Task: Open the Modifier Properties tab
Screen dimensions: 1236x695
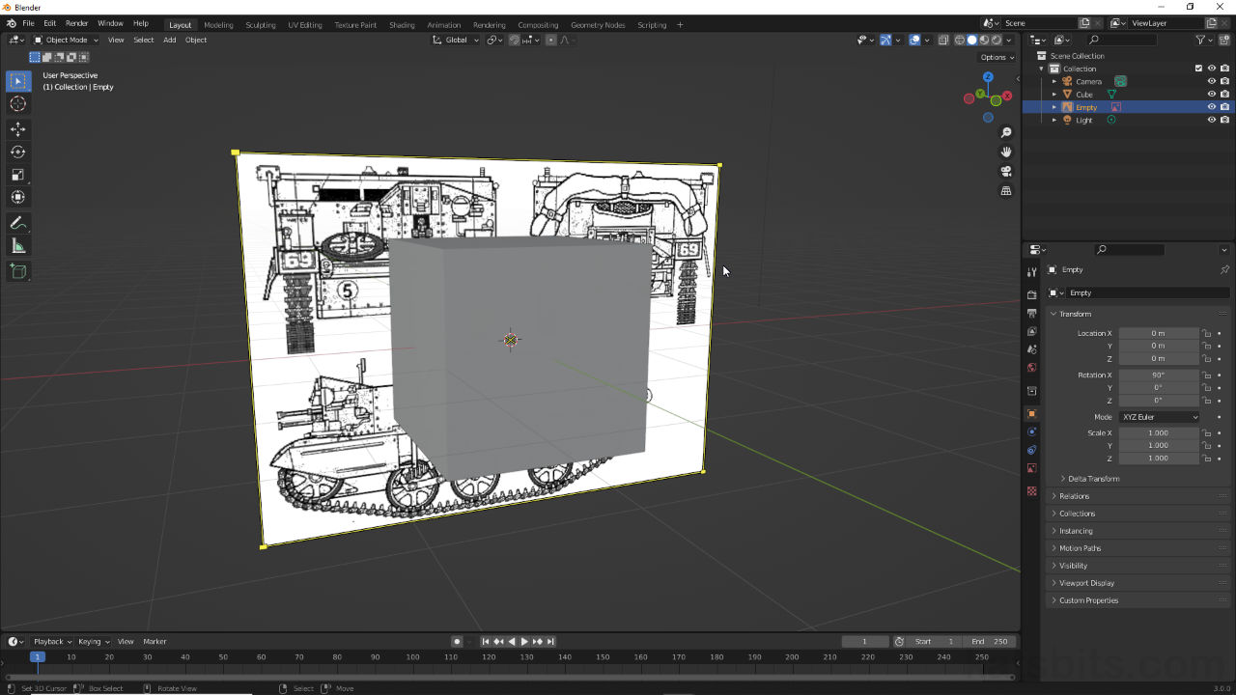Action: (x=1031, y=432)
